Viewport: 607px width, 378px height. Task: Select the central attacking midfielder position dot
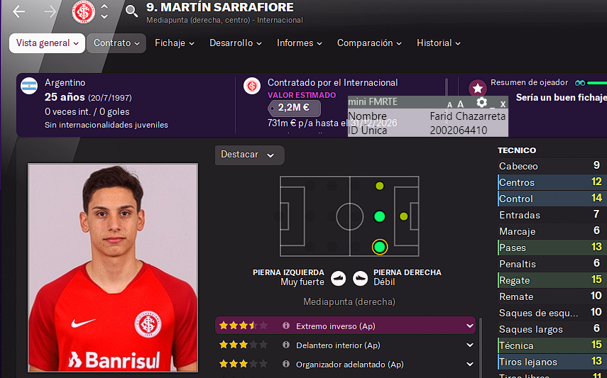pos(379,216)
